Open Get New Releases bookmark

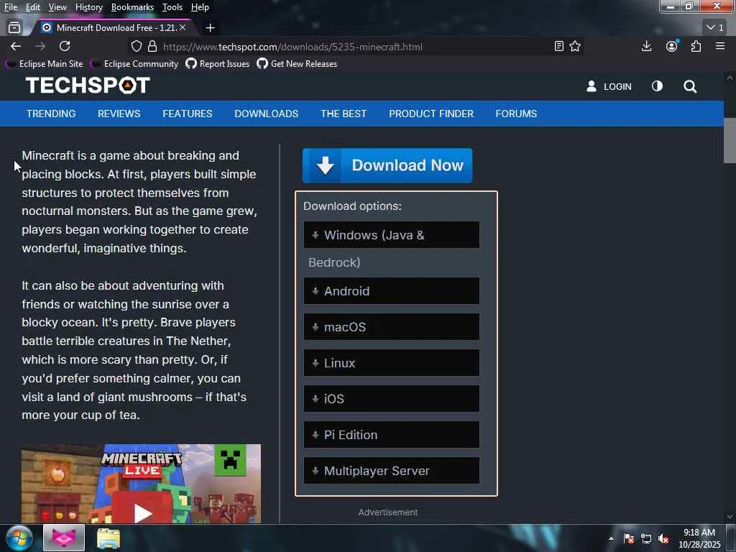coord(297,64)
